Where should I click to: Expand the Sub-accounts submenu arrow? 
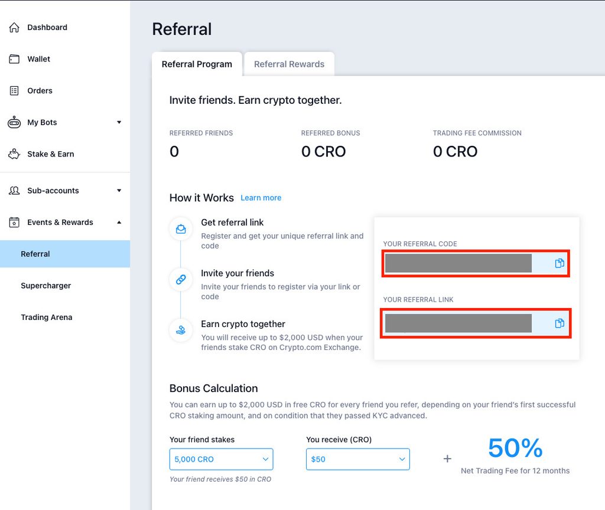(x=119, y=191)
